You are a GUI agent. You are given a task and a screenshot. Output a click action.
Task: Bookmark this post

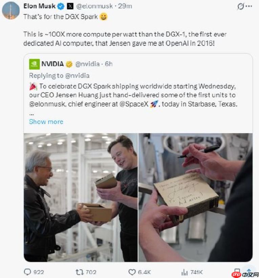pyautogui.click(x=237, y=272)
